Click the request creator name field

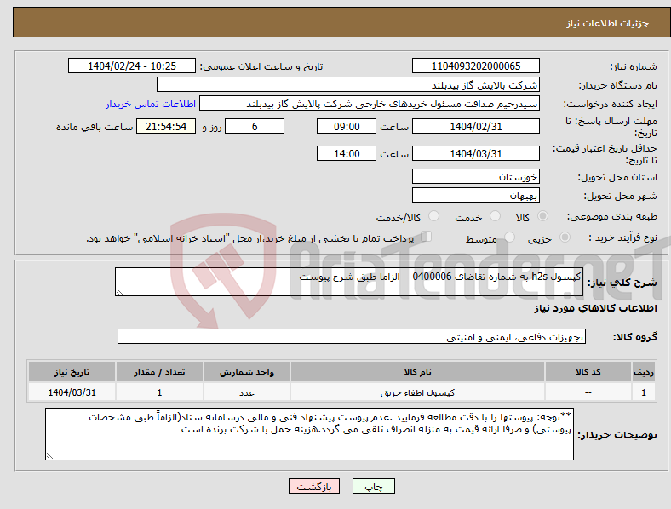(370, 104)
